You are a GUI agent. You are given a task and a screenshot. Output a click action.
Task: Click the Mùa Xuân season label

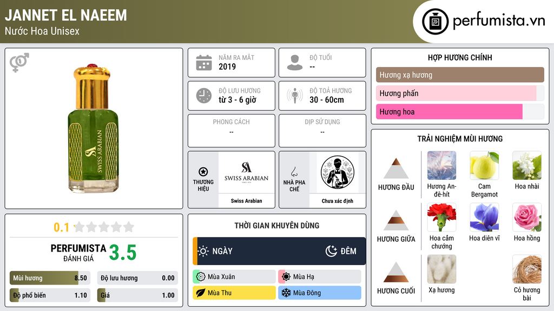tap(221, 277)
